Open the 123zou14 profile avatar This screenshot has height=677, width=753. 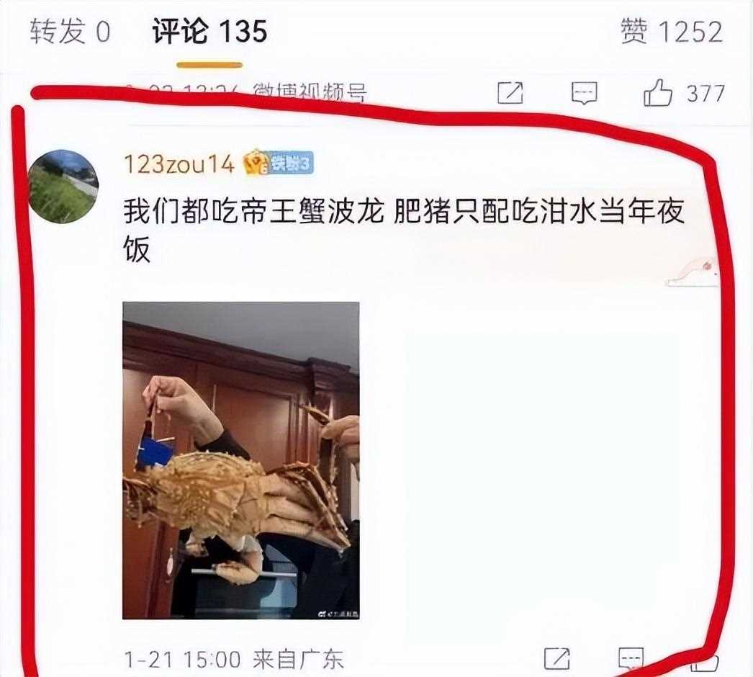click(x=64, y=187)
